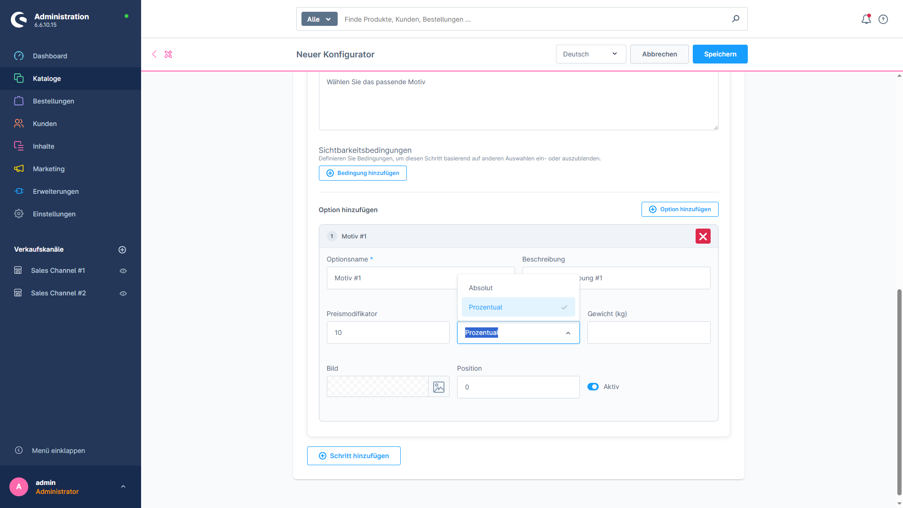Click the Bild preview placeholder
This screenshot has width=903, height=508.
point(378,387)
